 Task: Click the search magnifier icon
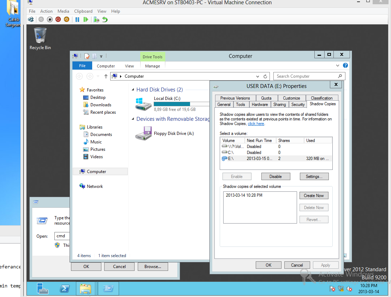click(x=340, y=76)
